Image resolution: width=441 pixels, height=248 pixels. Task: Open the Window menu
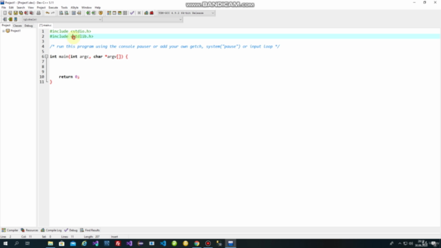(86, 8)
